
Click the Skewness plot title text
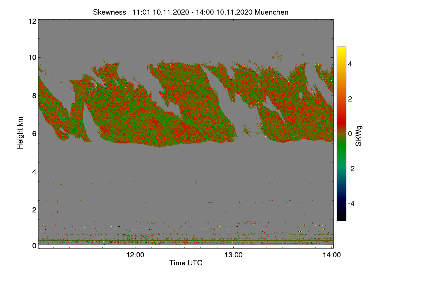point(191,12)
